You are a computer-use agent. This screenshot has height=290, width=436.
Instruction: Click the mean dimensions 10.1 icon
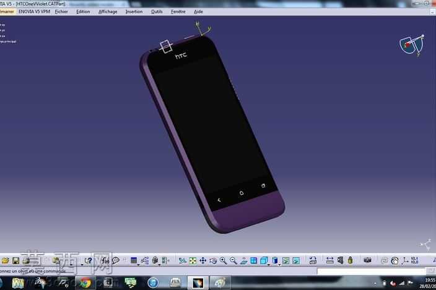(x=414, y=260)
